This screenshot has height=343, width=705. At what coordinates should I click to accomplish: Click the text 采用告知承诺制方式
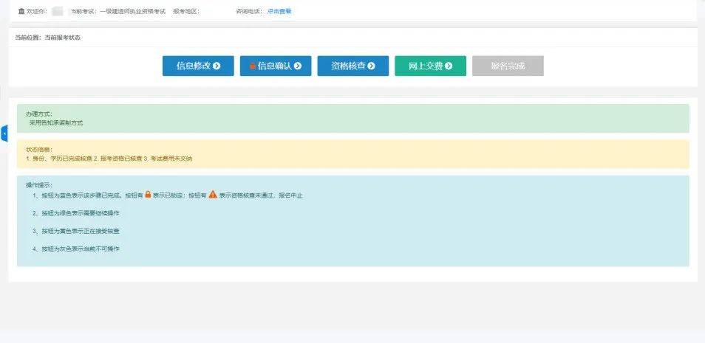click(x=56, y=122)
